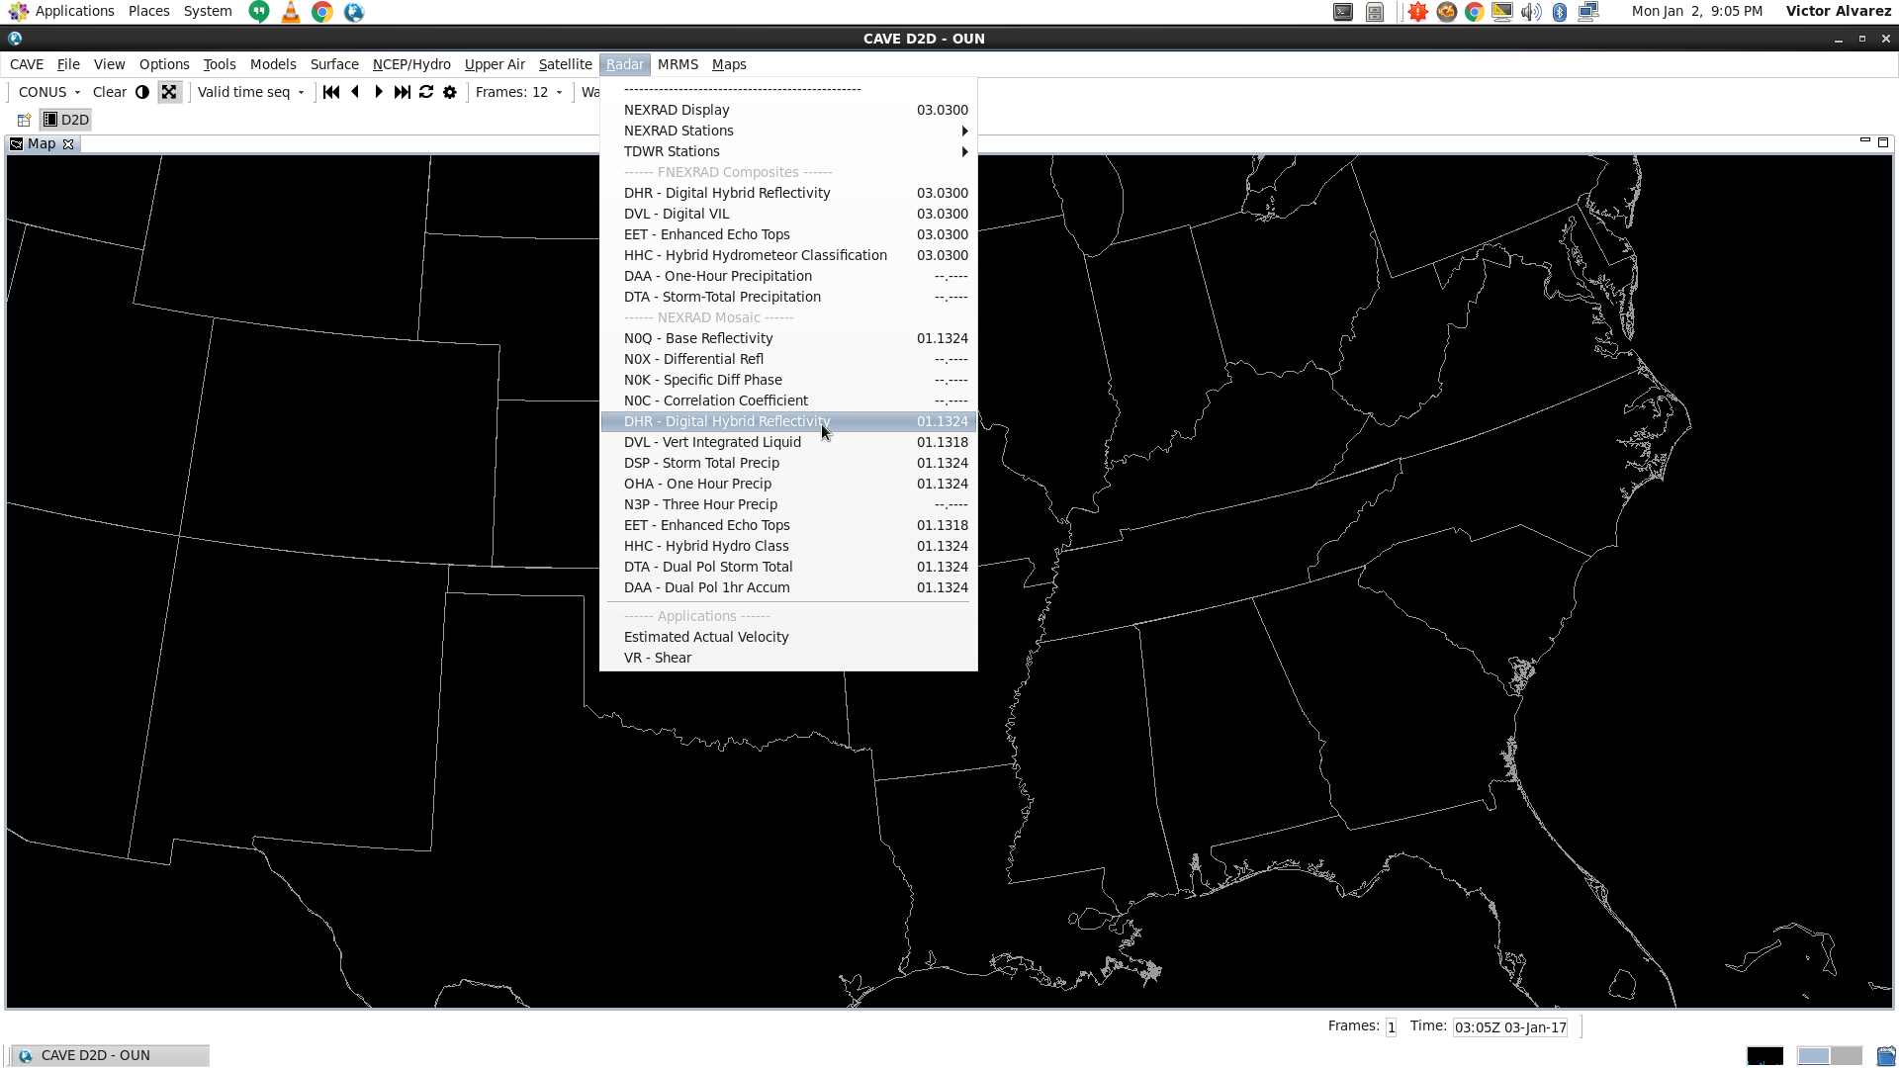Open the loop properties gear icon
Viewport: 1899px width, 1068px height.
(x=450, y=92)
